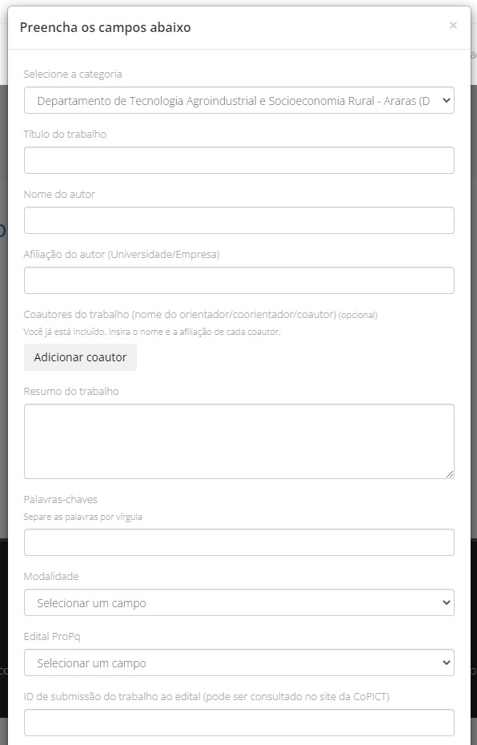
Task: Focus the 'Título do trabalho' text field
Action: [x=239, y=160]
